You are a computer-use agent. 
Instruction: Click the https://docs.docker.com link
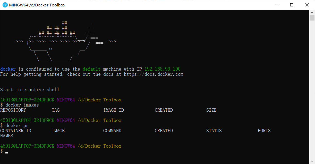pos(154,74)
